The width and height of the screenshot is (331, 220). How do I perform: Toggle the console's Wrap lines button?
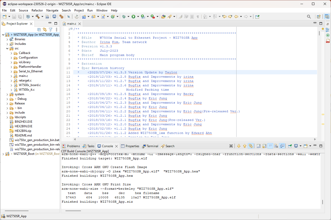pos(270,146)
